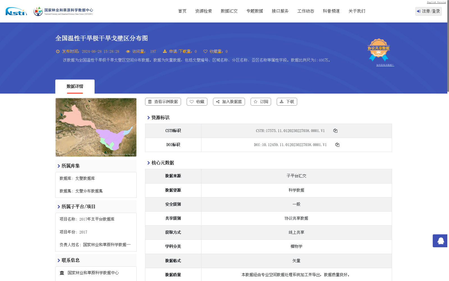The image size is (449, 281).
Task: Click the 查看示例数据 button
Action: coord(163,102)
